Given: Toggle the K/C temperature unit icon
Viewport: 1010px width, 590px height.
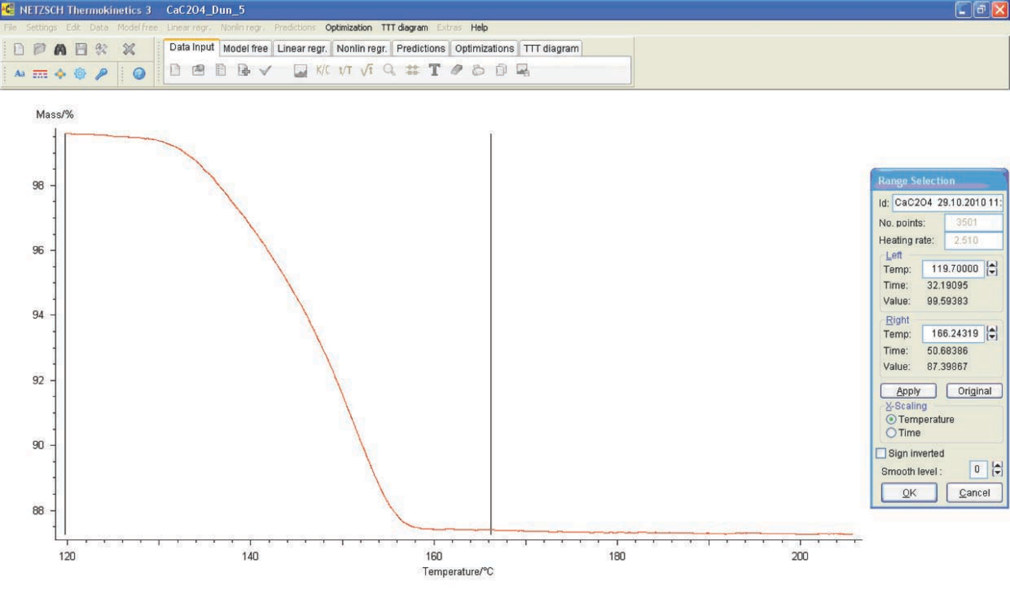Looking at the screenshot, I should (x=323, y=70).
